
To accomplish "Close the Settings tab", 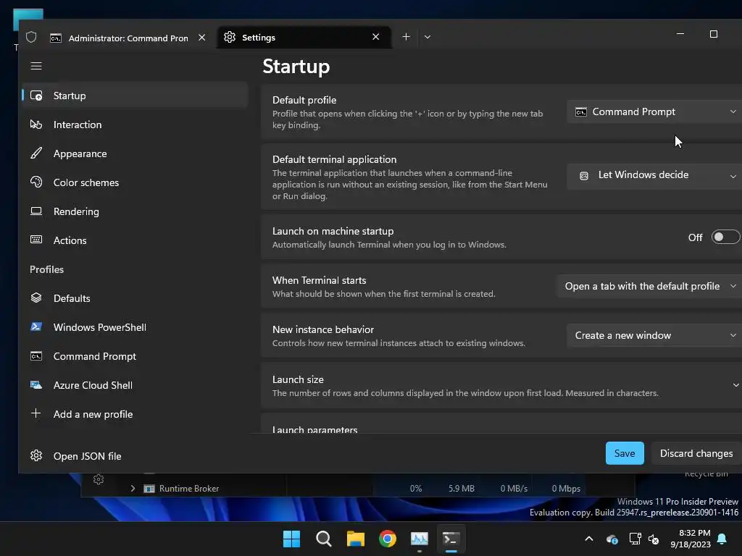I will click(376, 37).
